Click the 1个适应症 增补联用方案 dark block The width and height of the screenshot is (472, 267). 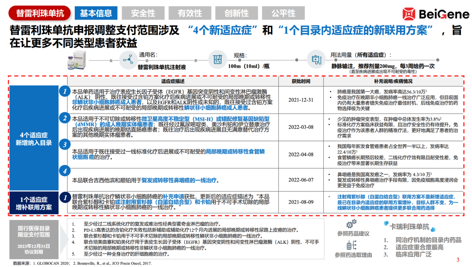[34, 203]
